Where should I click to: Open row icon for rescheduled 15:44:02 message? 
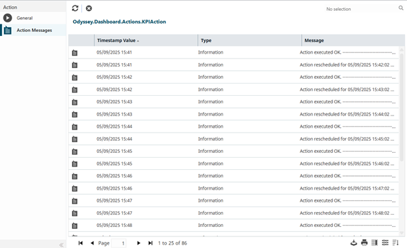75,114
